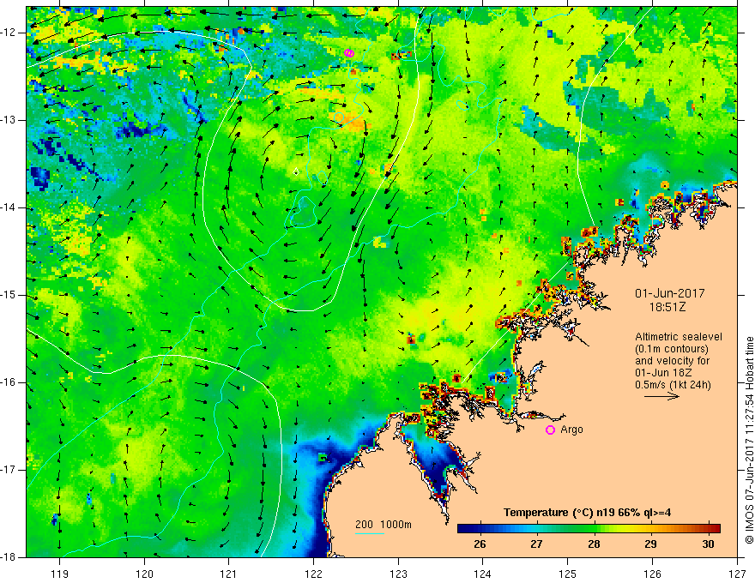Click the 'Argo' legend label
Image resolution: width=755 pixels, height=583 pixels.
571,430
